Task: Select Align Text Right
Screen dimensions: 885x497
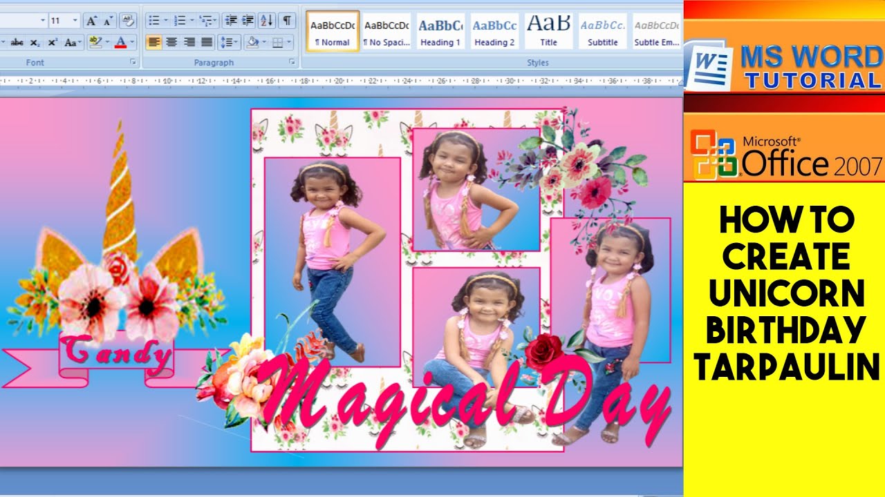Action: pos(189,42)
